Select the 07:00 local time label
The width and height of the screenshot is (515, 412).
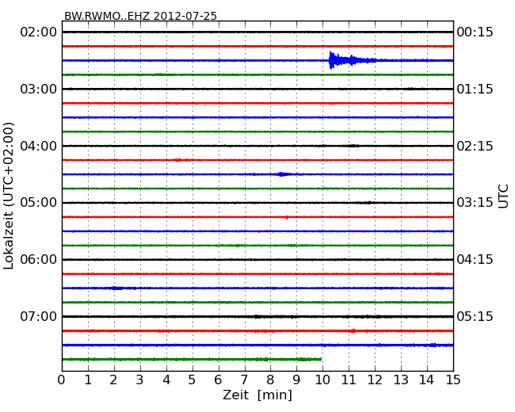click(x=39, y=316)
